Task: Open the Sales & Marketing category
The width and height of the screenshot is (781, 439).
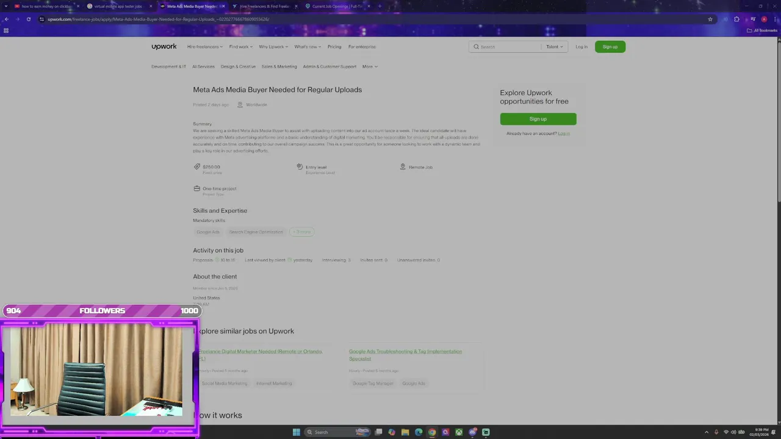Action: [x=279, y=66]
